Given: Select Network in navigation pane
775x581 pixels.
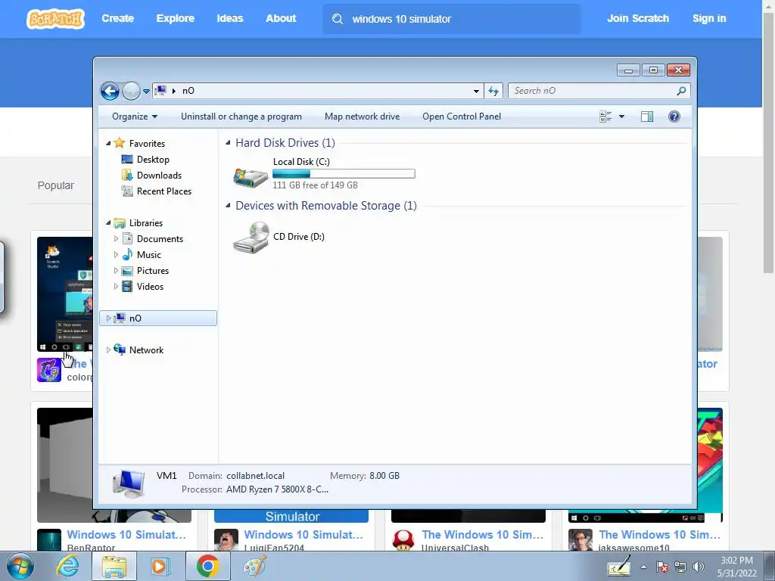Looking at the screenshot, I should tap(146, 350).
